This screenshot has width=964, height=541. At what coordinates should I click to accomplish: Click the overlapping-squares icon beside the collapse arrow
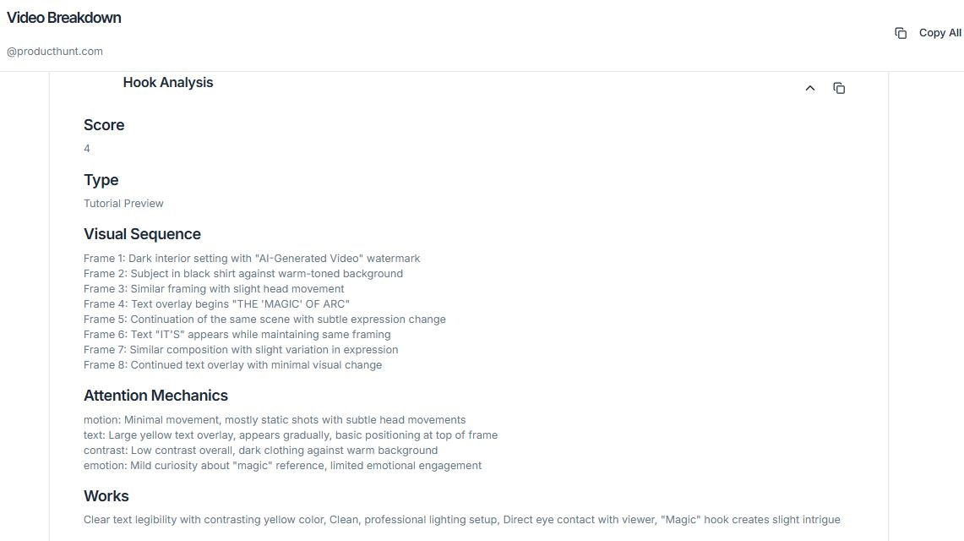839,87
